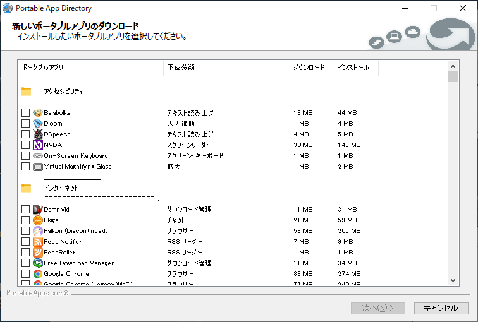Click the Feed Notifier RSS icon
The image size is (478, 322).
pyautogui.click(x=38, y=242)
